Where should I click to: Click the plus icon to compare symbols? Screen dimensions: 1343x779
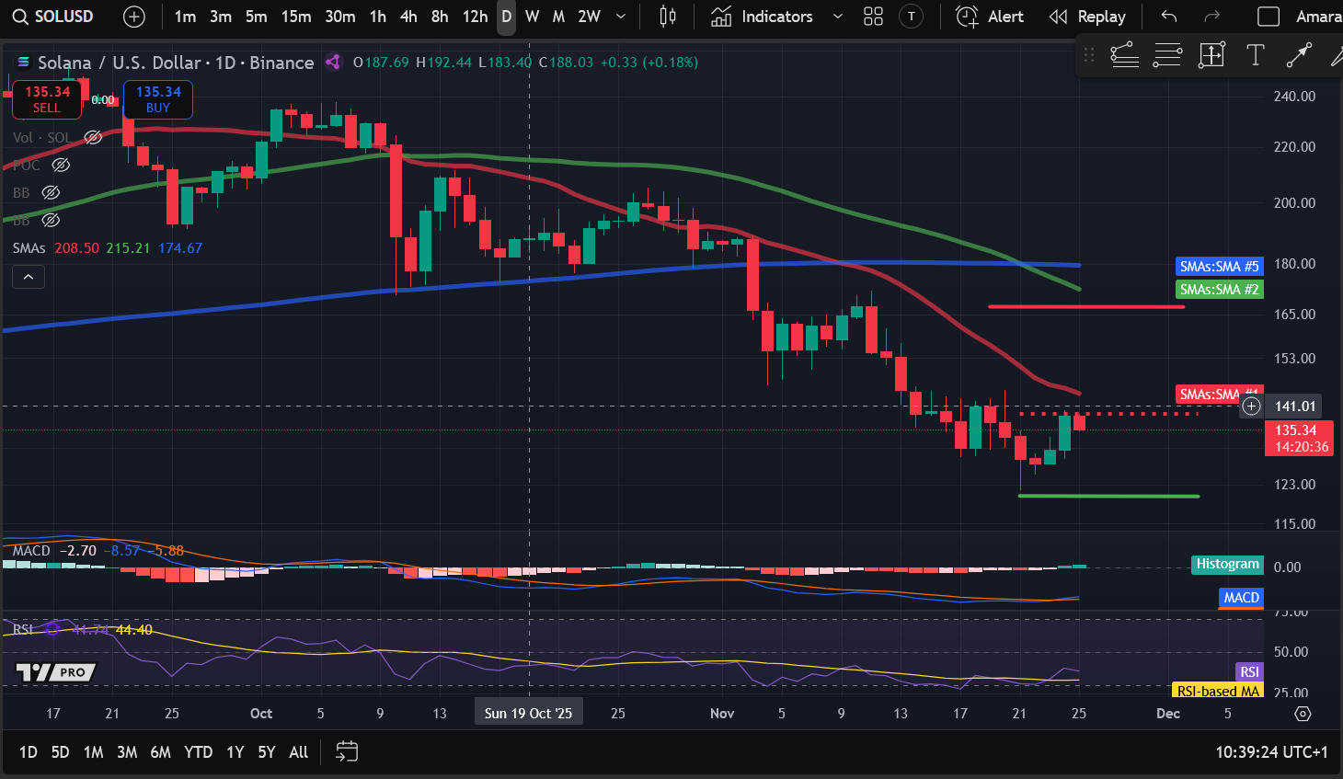point(134,16)
